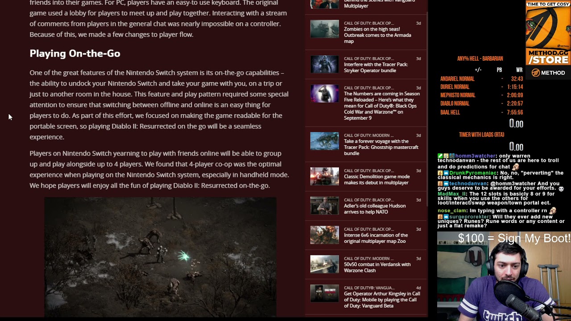Click DrunkPyromaniac's username in chat
The width and height of the screenshot is (571, 321).
472,173
